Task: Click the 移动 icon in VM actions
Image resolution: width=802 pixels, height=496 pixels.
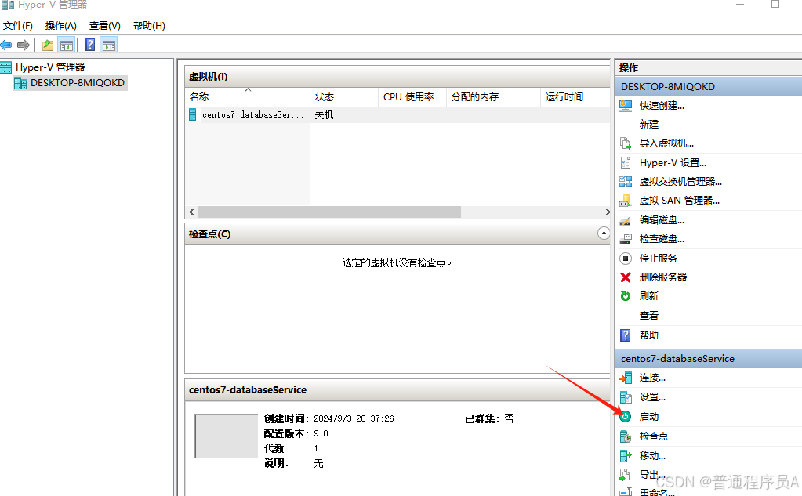Action: click(626, 455)
